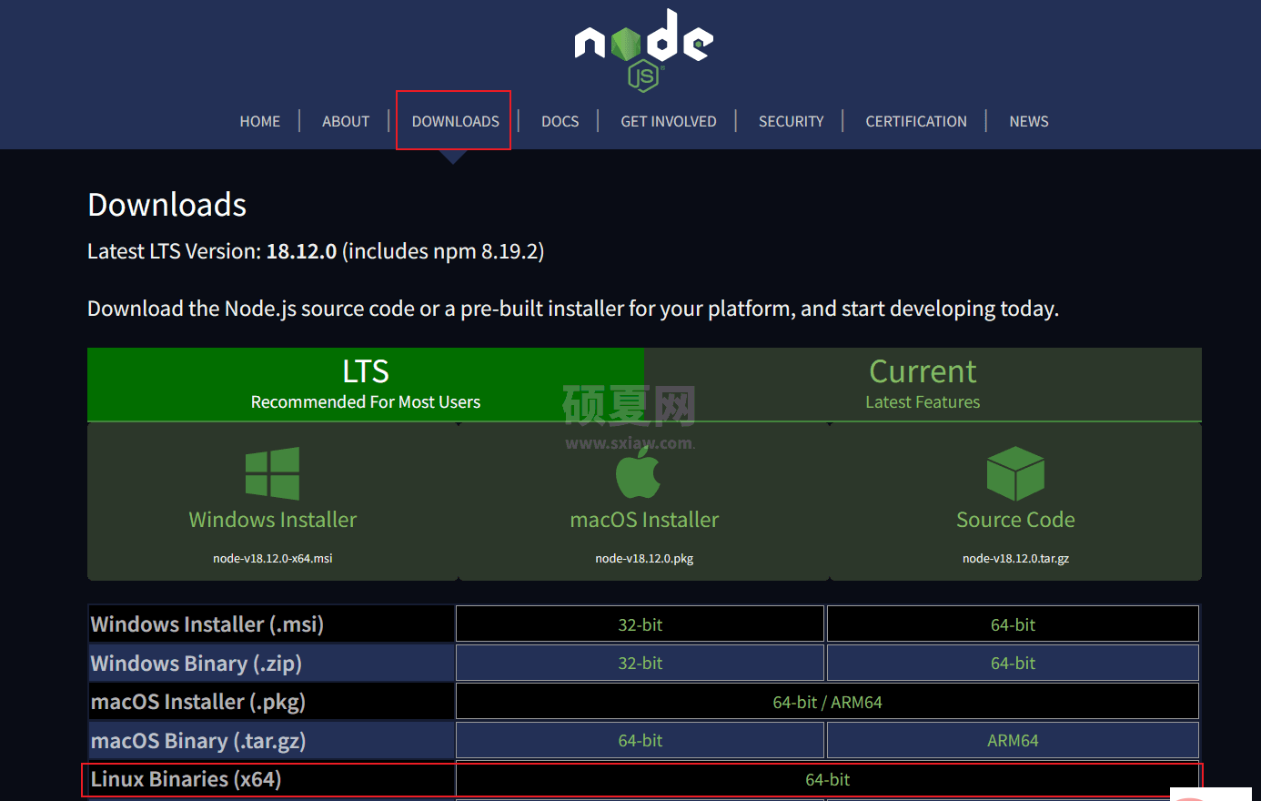Download macOS Binary (.tar.gz) 64-bit
The height and width of the screenshot is (801, 1261).
point(640,740)
